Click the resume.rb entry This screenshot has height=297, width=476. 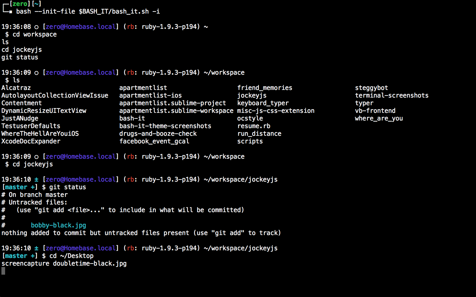[254, 126]
